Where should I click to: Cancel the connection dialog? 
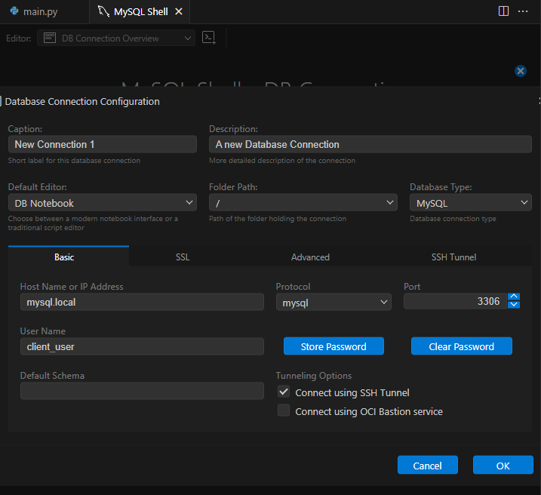click(428, 465)
